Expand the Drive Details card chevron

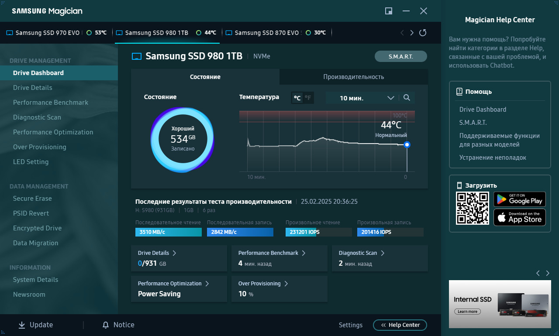[x=174, y=253]
